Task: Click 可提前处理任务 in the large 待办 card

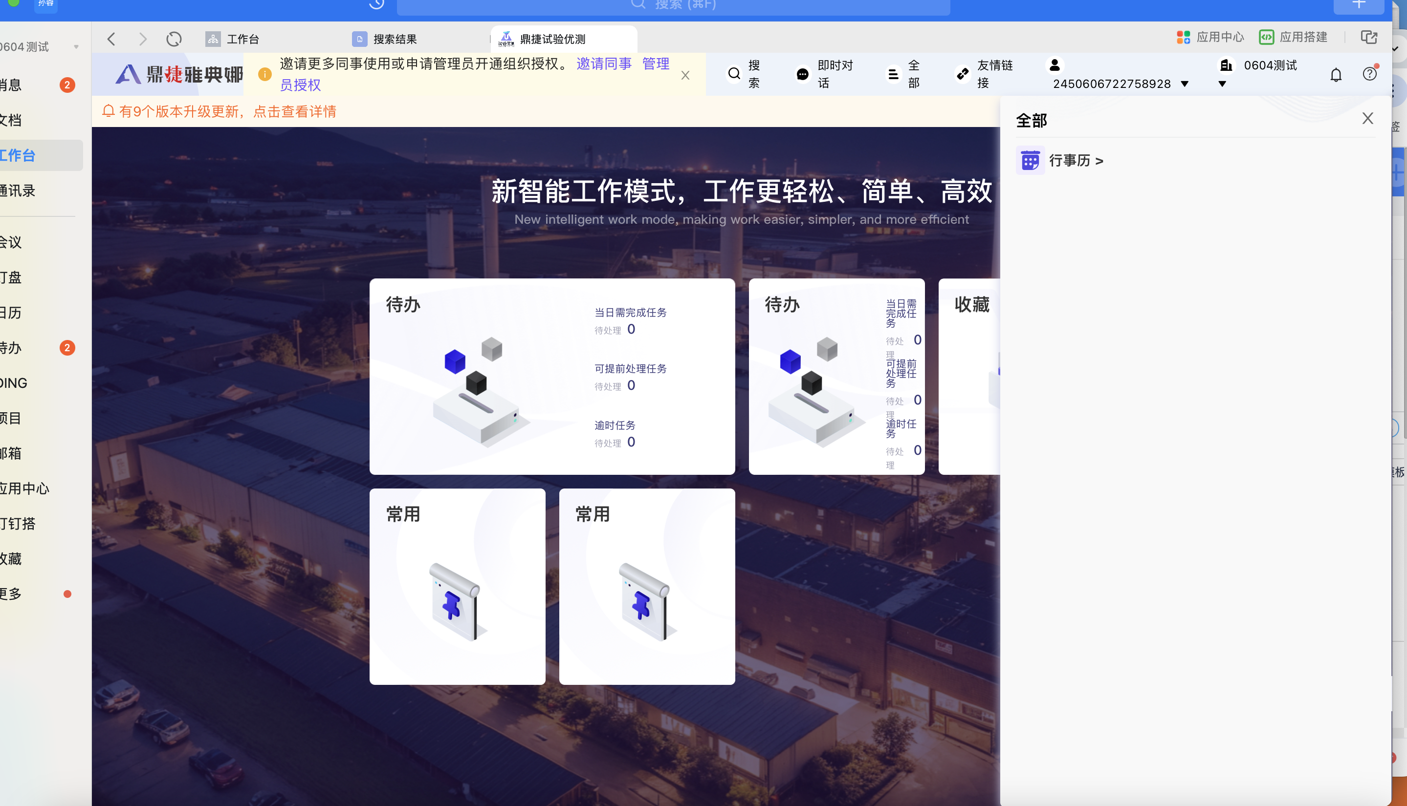Action: [630, 369]
